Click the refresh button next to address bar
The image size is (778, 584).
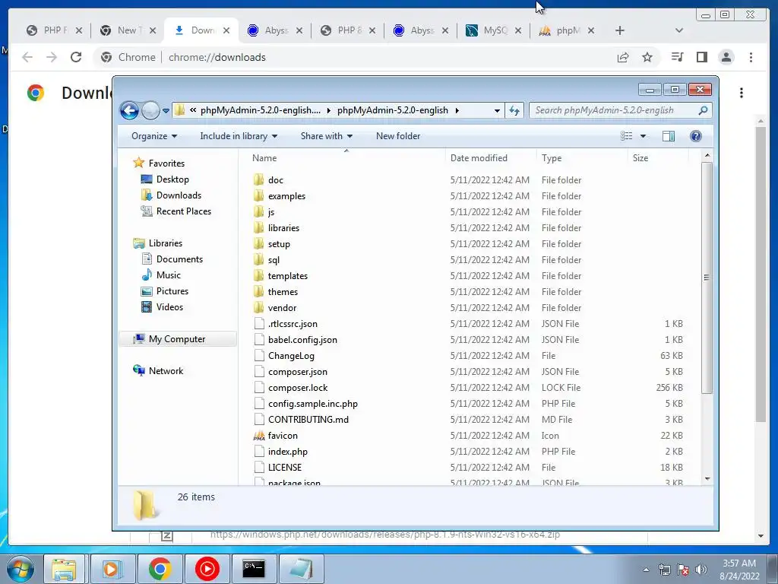pyautogui.click(x=514, y=110)
